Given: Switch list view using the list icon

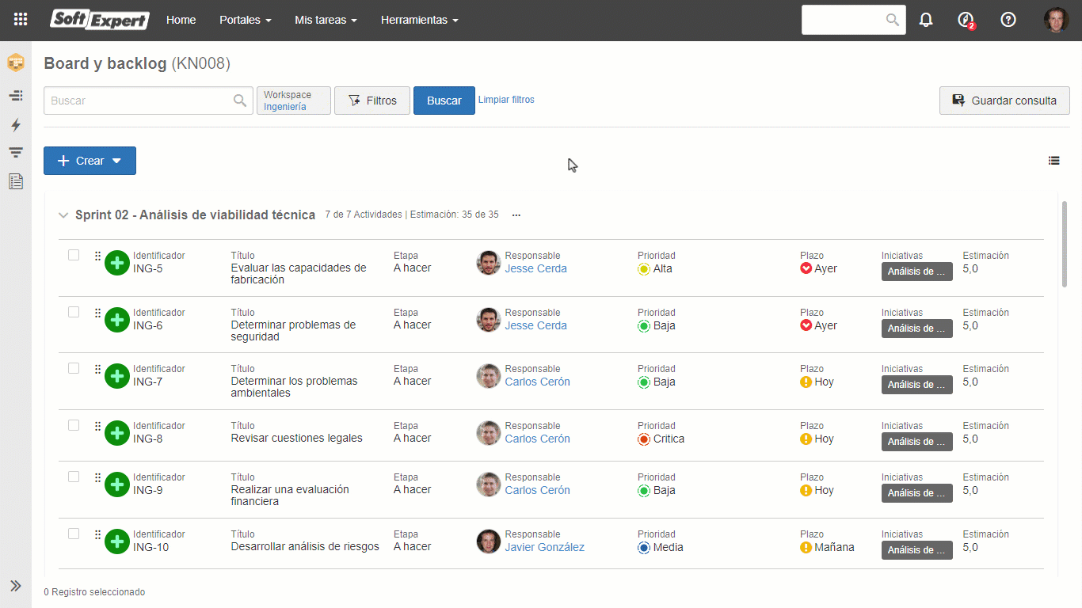Looking at the screenshot, I should pos(1053,161).
